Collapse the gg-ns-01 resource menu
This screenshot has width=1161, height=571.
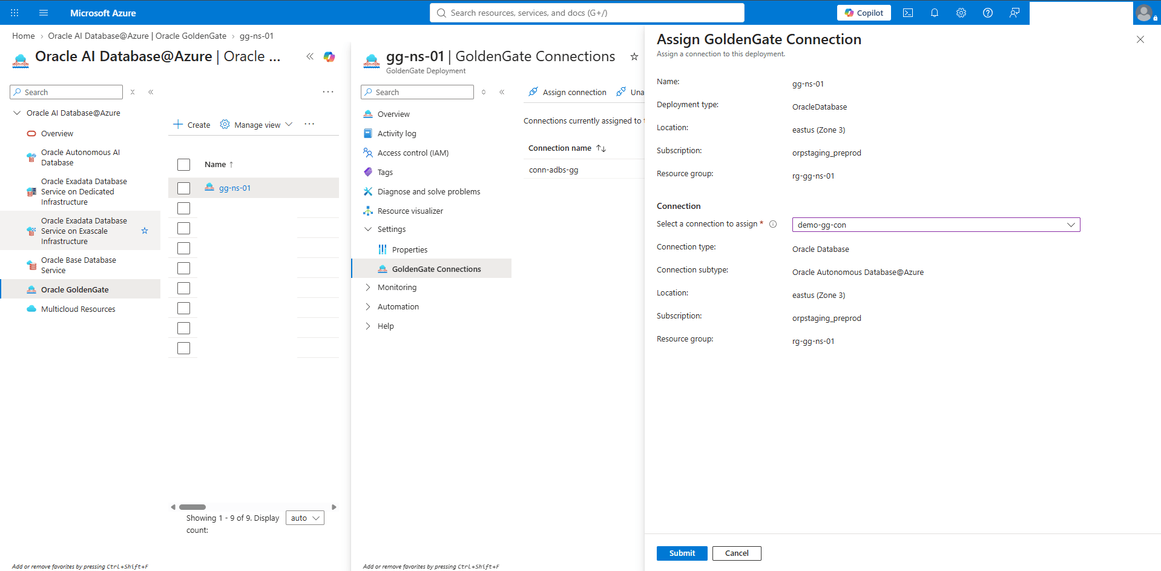502,92
